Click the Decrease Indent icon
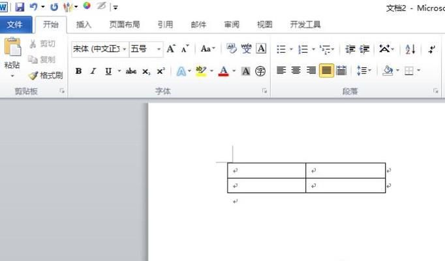This screenshot has width=445, height=261. [x=350, y=49]
